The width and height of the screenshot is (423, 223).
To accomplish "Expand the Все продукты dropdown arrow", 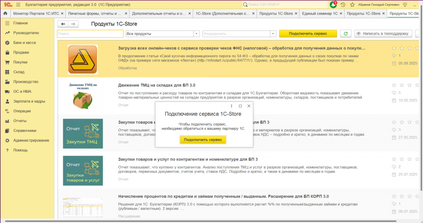I will pos(196,34).
